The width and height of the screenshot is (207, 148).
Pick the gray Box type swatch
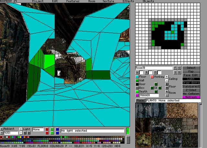[x=137, y=88]
